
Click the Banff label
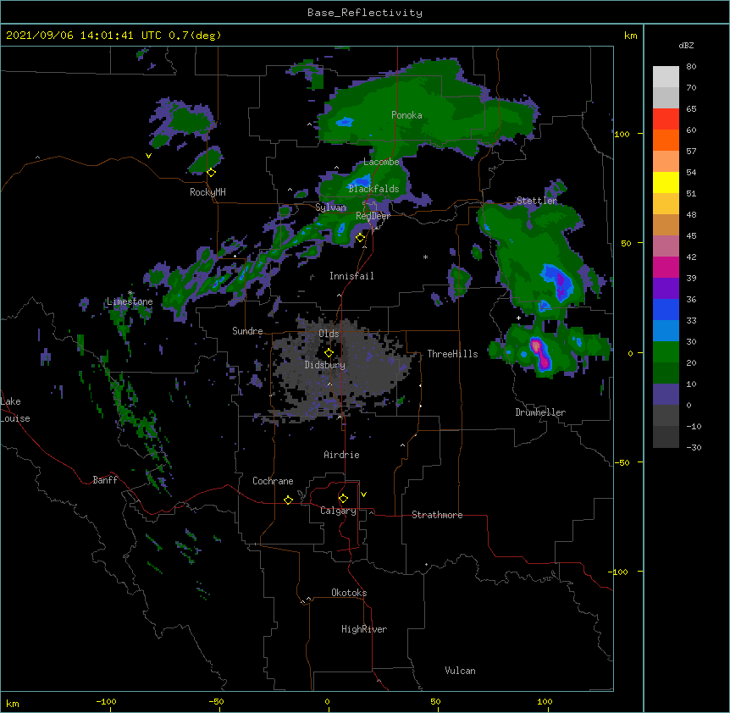point(105,480)
